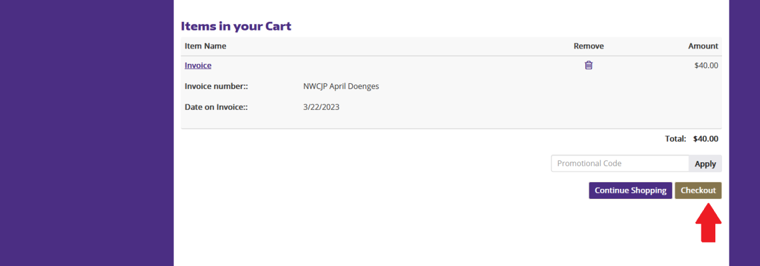Click the Date on Invoice label

(216, 107)
